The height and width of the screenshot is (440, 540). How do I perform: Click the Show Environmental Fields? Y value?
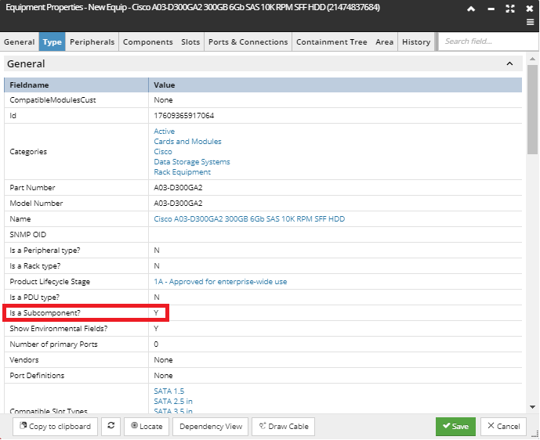156,329
